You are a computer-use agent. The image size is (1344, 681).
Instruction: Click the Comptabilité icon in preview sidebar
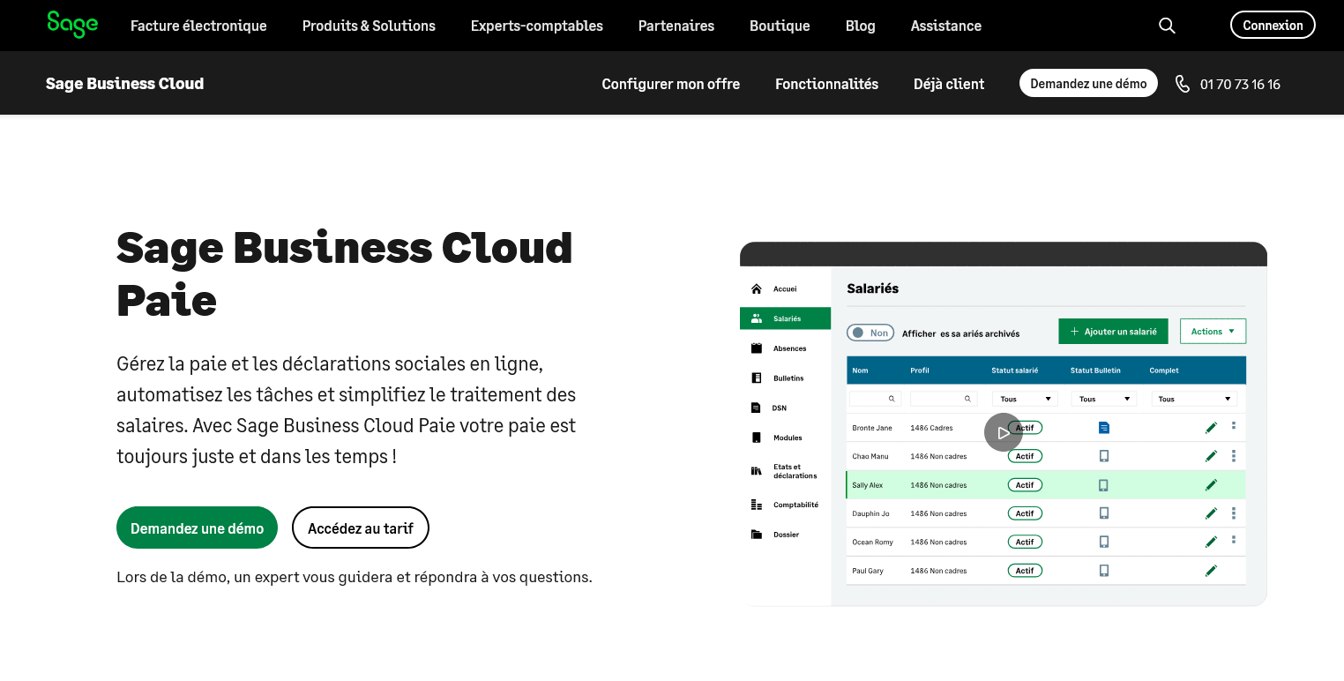coord(756,505)
